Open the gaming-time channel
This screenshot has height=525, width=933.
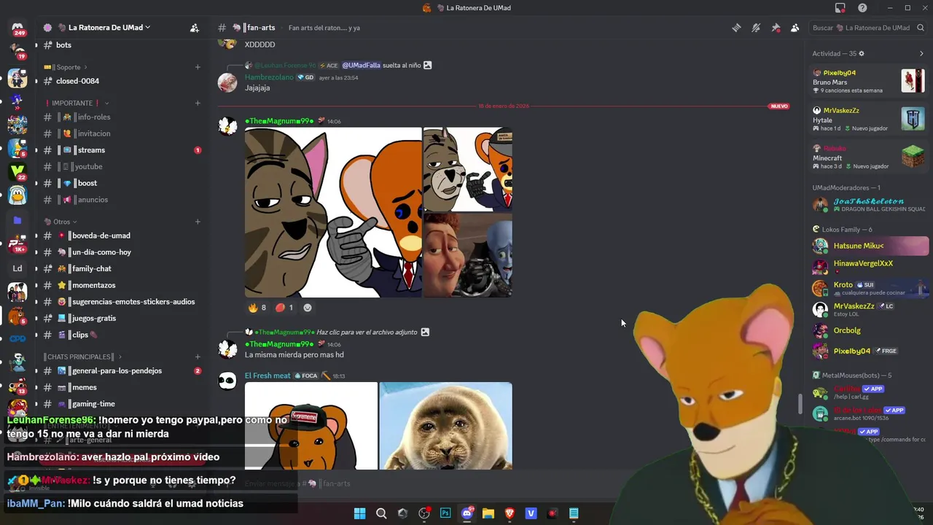122,404
